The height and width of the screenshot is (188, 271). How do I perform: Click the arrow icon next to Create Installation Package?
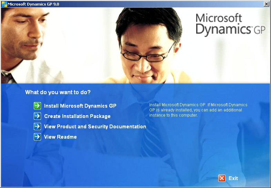37,116
